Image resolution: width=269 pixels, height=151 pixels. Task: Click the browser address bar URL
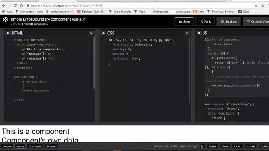(x=72, y=5)
